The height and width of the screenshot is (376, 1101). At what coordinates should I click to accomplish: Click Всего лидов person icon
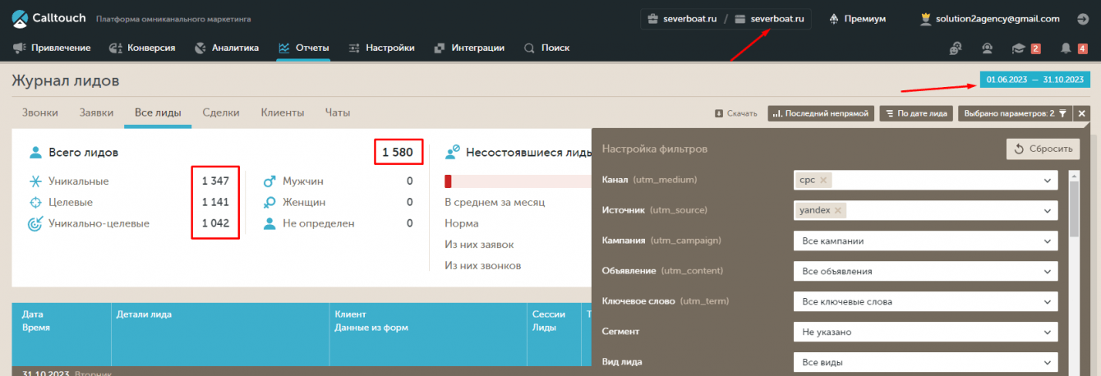click(35, 152)
